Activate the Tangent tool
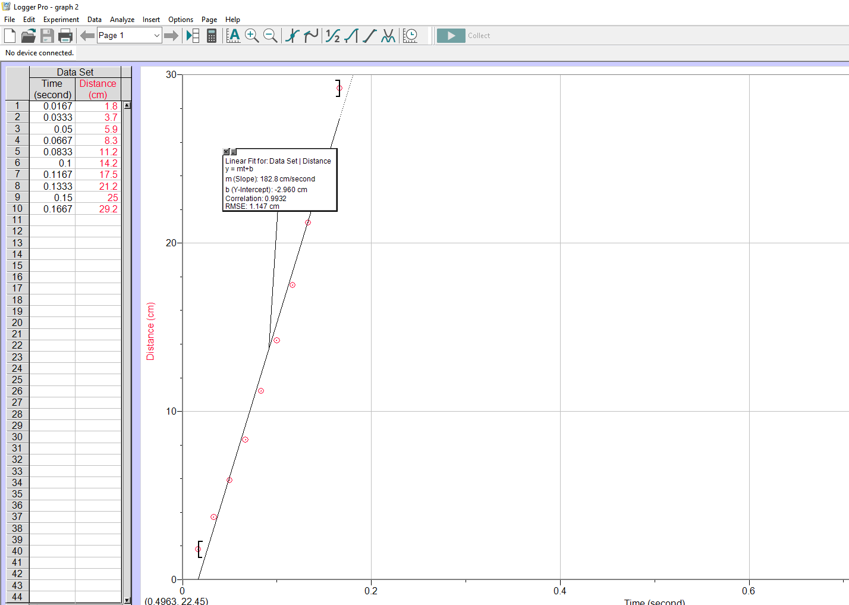Image resolution: width=849 pixels, height=605 pixels. [x=310, y=36]
